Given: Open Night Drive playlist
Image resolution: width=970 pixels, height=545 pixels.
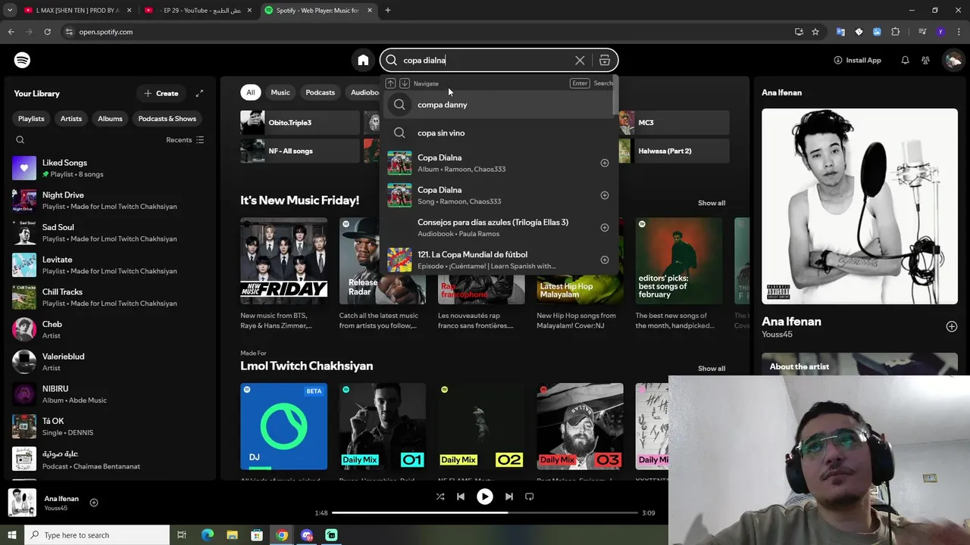Looking at the screenshot, I should click(110, 201).
